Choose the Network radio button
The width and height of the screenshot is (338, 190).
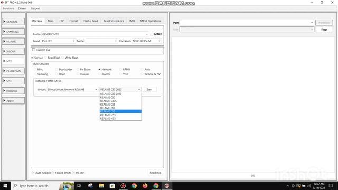[99, 69]
